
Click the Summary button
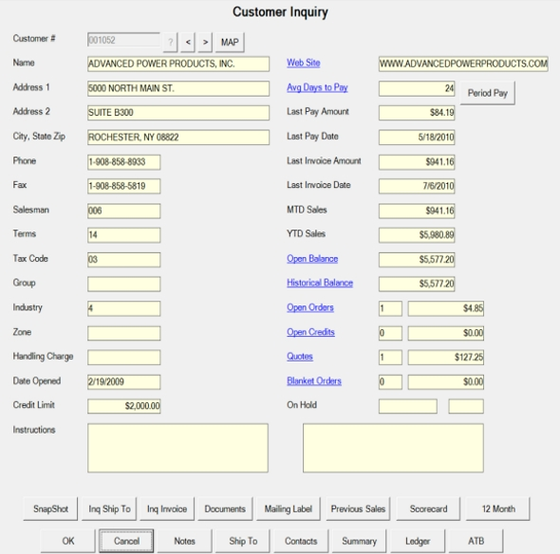(x=360, y=541)
